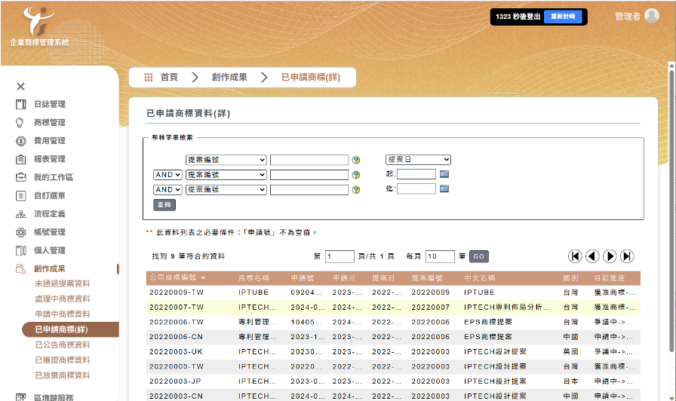The height and width of the screenshot is (401, 676).
Task: Go to 首頁 in the breadcrumb
Action: [169, 78]
